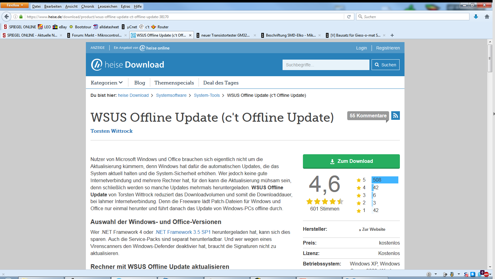This screenshot has width=495, height=279.
Task: Open the Blog navigation link
Action: [139, 83]
